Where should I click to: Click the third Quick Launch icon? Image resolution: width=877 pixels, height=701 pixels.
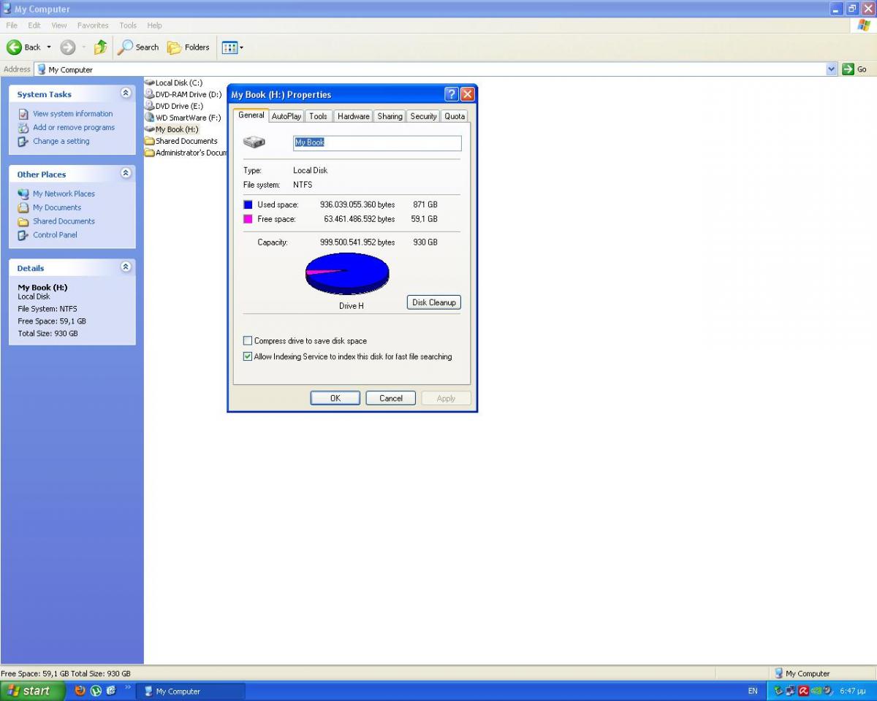click(x=111, y=691)
